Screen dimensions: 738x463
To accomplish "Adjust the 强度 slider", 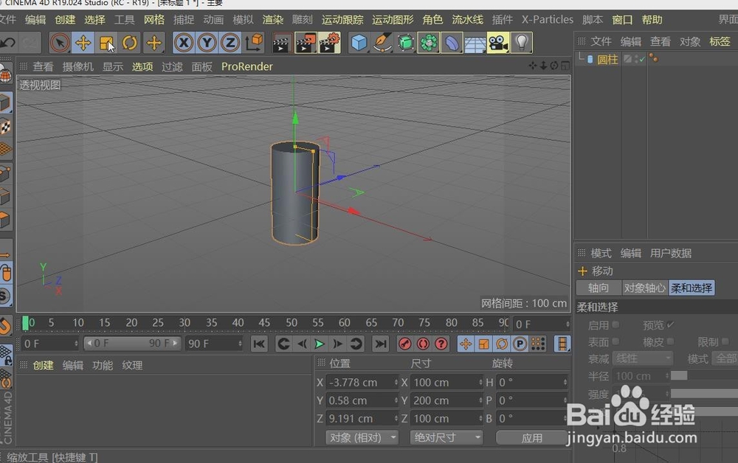I will point(704,393).
